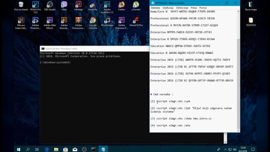Launch Microsoft Edge from the taskbar
Image resolution: width=270 pixels, height=152 pixels.
pyautogui.click(x=47, y=149)
